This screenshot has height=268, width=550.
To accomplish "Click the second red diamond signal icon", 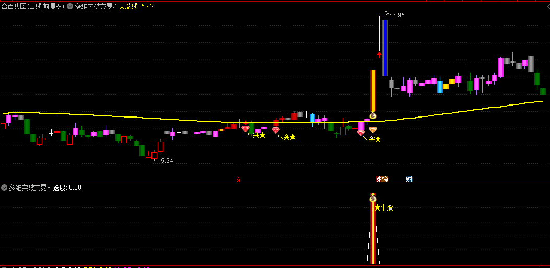I will [x=276, y=131].
